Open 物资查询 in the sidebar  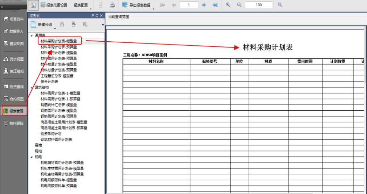coord(14,87)
